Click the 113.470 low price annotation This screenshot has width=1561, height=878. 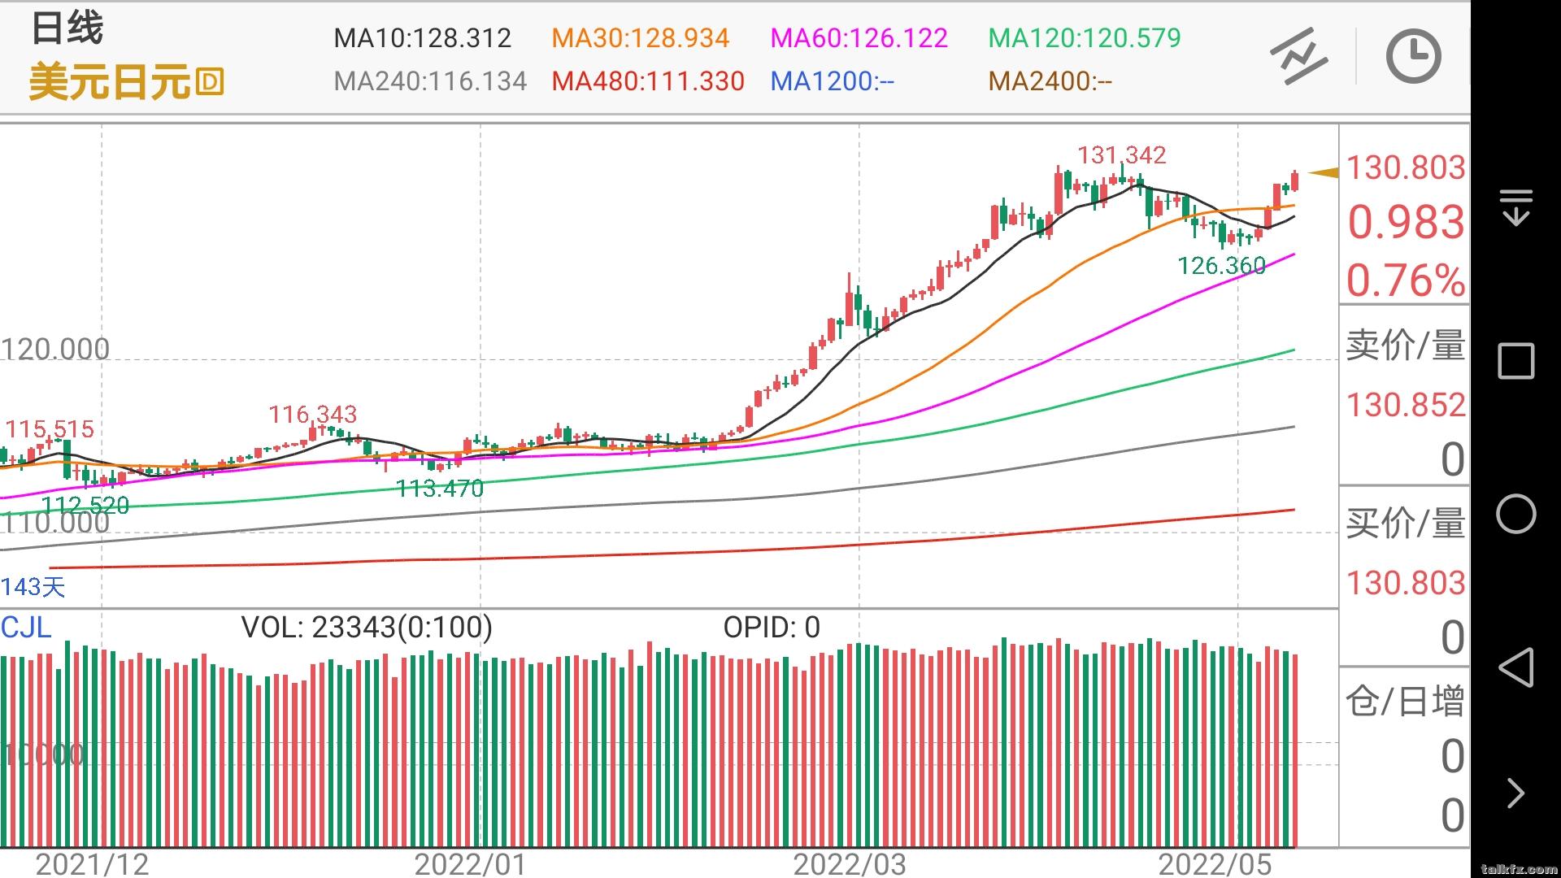pyautogui.click(x=440, y=488)
